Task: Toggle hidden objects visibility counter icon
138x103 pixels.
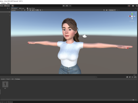Action: [x=38, y=10]
